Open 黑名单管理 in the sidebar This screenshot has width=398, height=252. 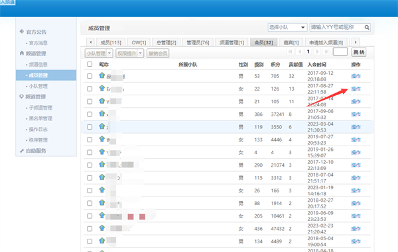click(x=40, y=118)
